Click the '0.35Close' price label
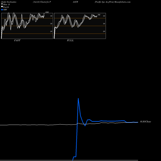Screen dimensions: 161x161 coord(146,122)
